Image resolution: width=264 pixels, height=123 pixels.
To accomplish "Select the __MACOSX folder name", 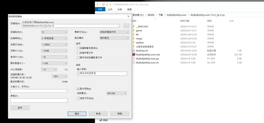I will pyautogui.click(x=142, y=26).
